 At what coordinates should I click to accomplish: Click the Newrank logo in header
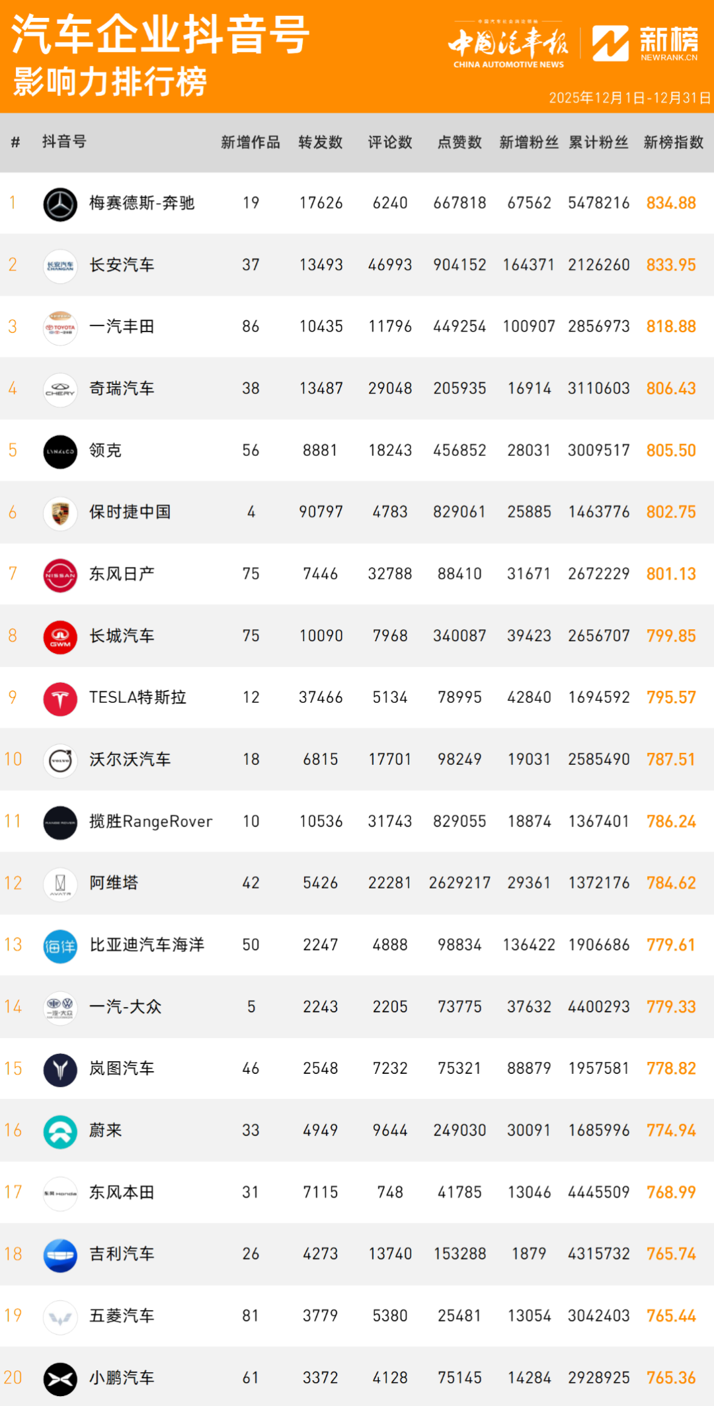[x=645, y=44]
